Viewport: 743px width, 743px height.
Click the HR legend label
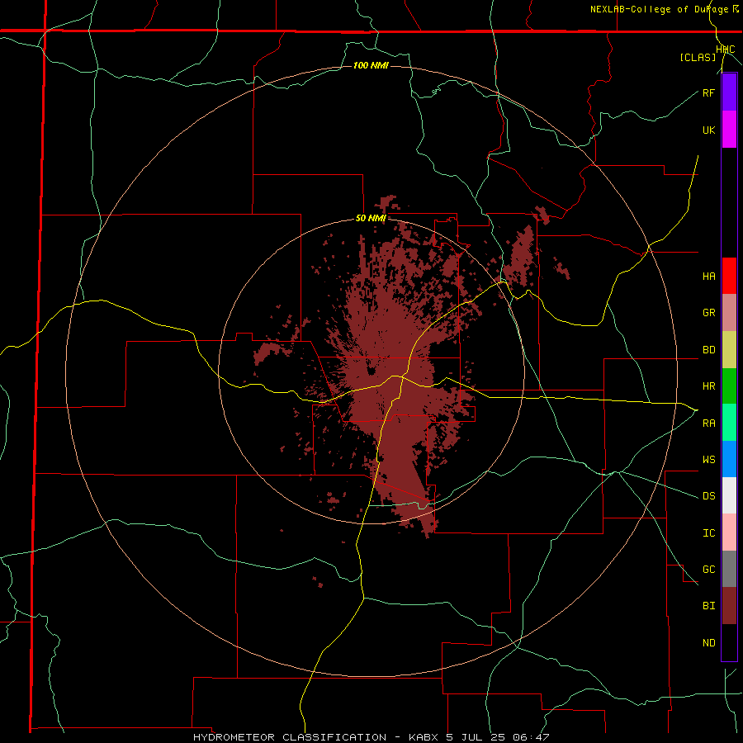coord(708,386)
